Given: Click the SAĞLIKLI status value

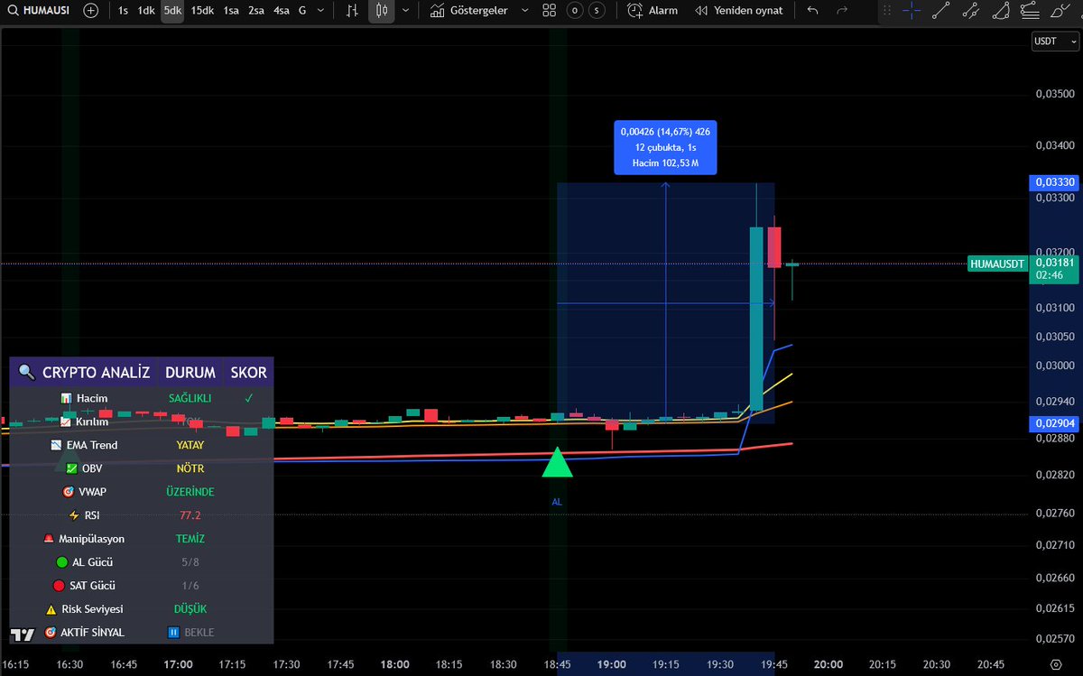Looking at the screenshot, I should pos(190,398).
